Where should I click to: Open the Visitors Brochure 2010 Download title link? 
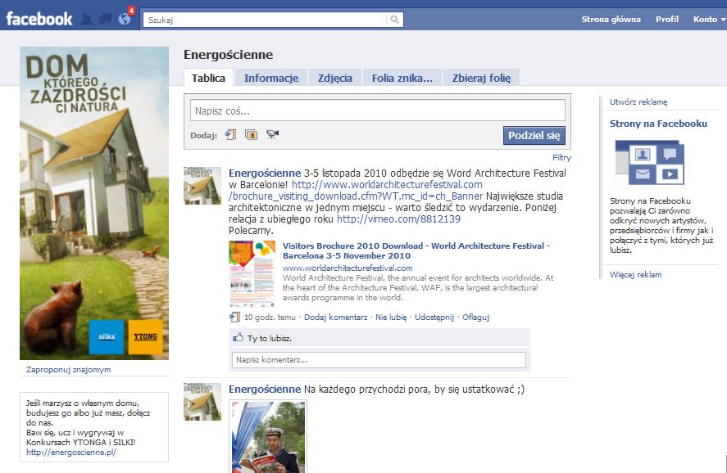[416, 250]
